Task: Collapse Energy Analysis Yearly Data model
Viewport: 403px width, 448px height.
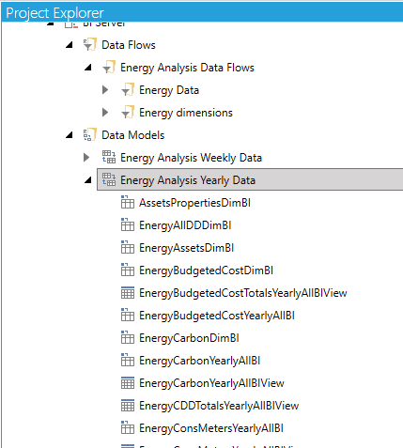Action: pos(88,180)
